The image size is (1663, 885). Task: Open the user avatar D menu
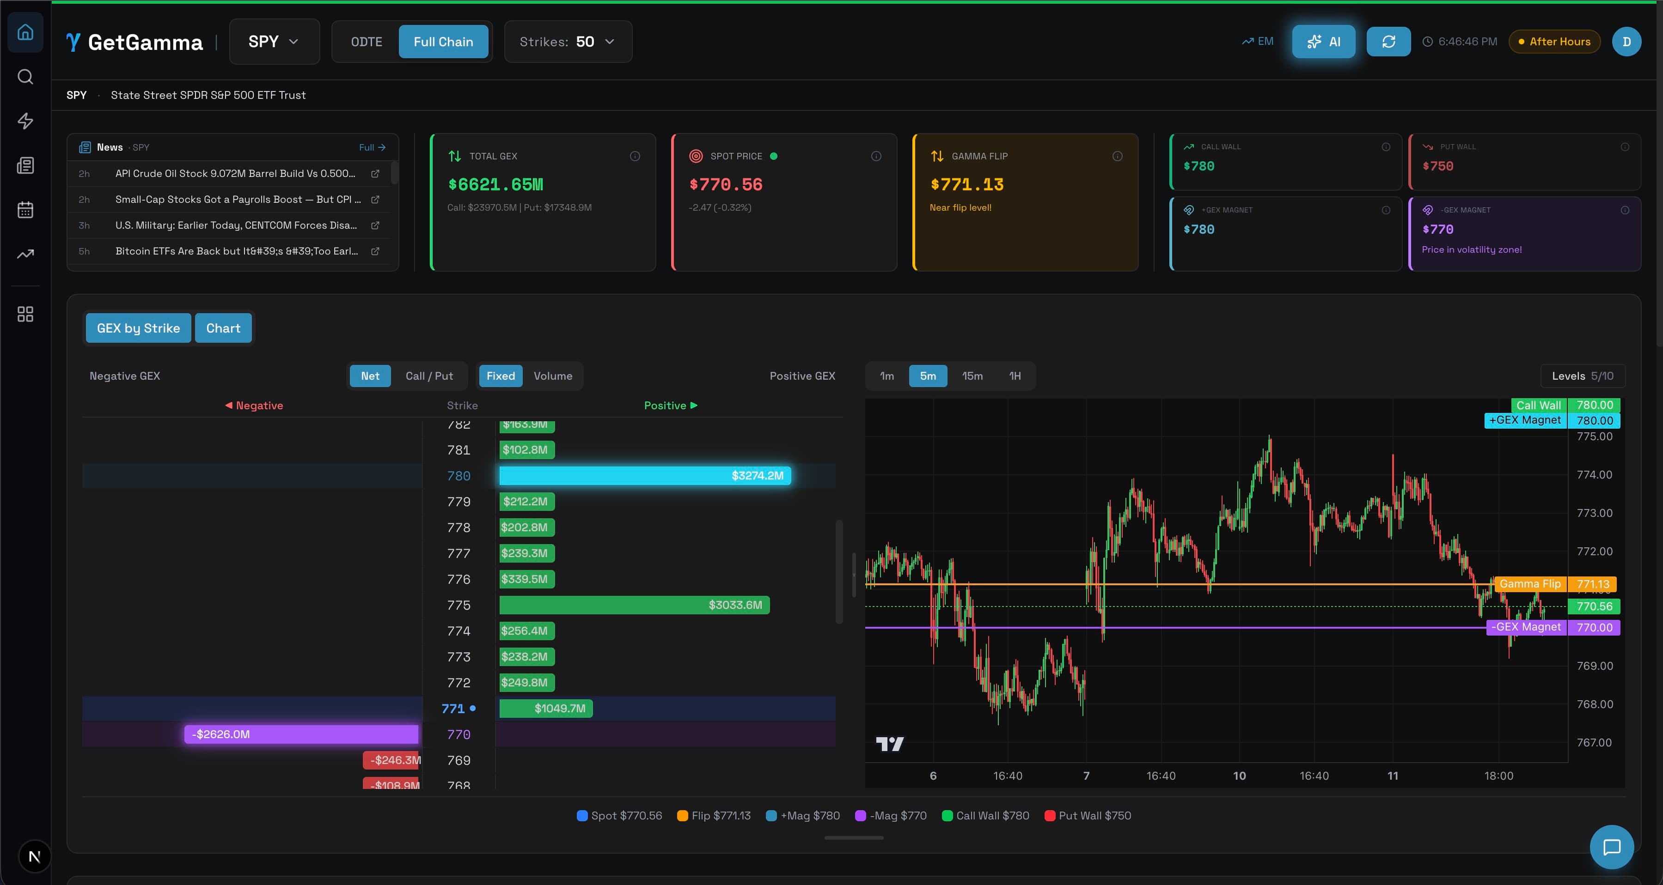coord(1626,41)
